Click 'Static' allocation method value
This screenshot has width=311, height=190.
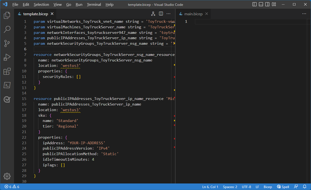(x=110, y=154)
